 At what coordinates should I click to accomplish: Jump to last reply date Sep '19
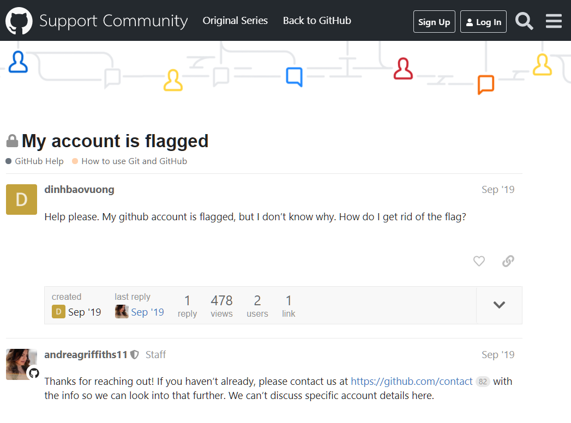(147, 312)
